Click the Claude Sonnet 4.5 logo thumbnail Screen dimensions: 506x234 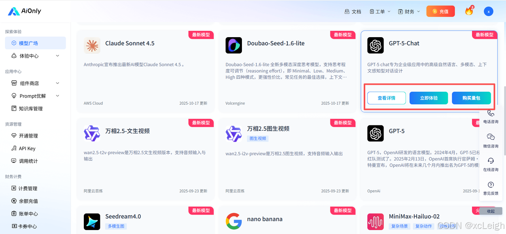92,46
